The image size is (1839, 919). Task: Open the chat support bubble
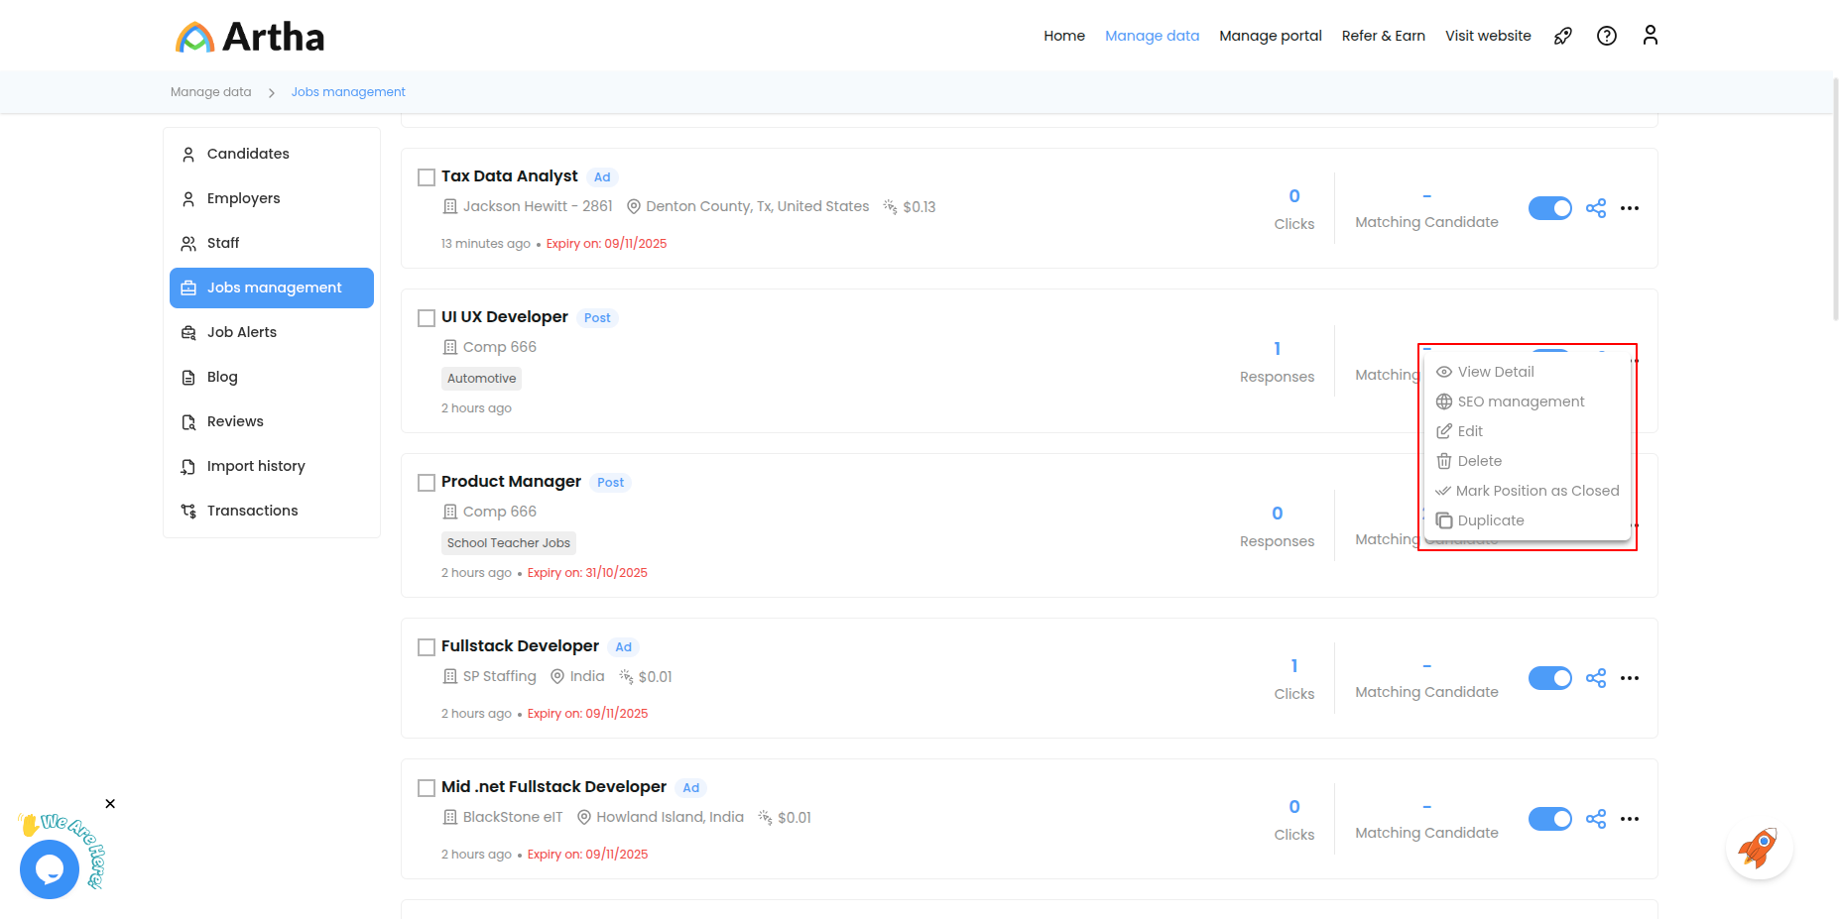[x=50, y=868]
